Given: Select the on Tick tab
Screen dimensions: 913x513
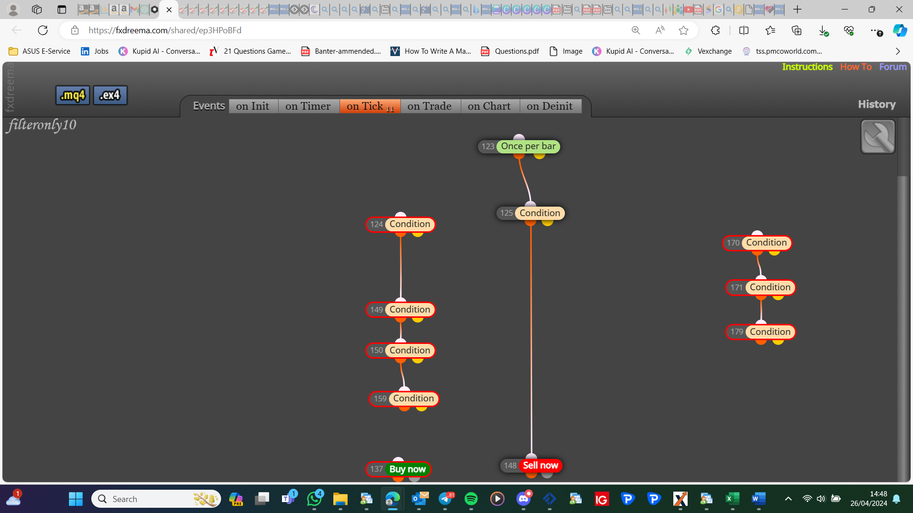Looking at the screenshot, I should (x=370, y=106).
